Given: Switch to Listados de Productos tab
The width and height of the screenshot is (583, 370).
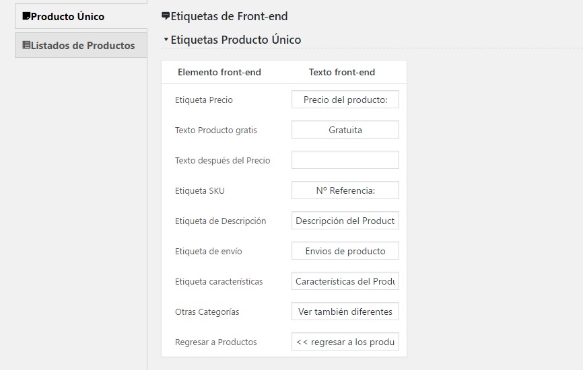Looking at the screenshot, I should 81,45.
